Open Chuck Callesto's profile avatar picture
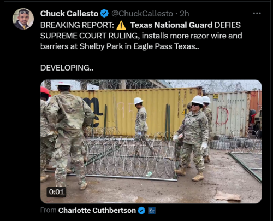The image size is (273, 221). click(x=23, y=19)
